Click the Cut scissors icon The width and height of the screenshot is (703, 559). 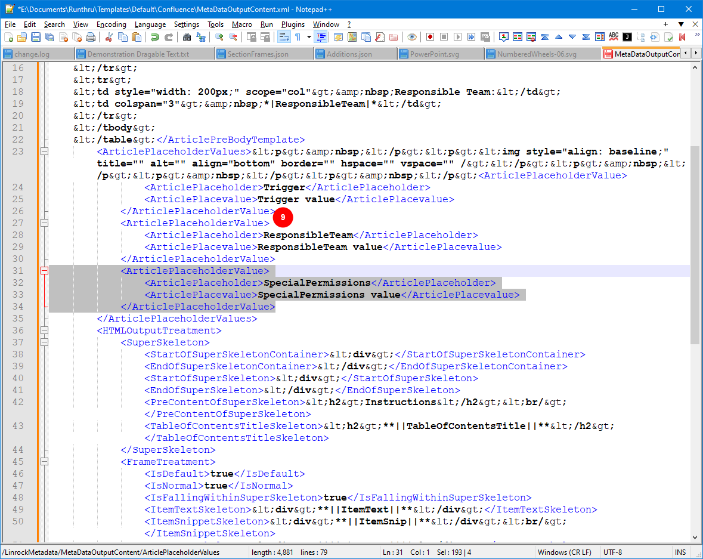point(109,37)
